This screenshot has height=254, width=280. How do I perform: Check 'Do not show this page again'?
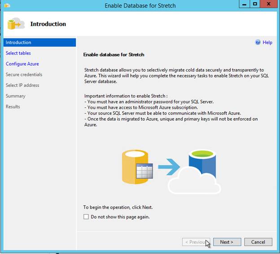pos(86,216)
